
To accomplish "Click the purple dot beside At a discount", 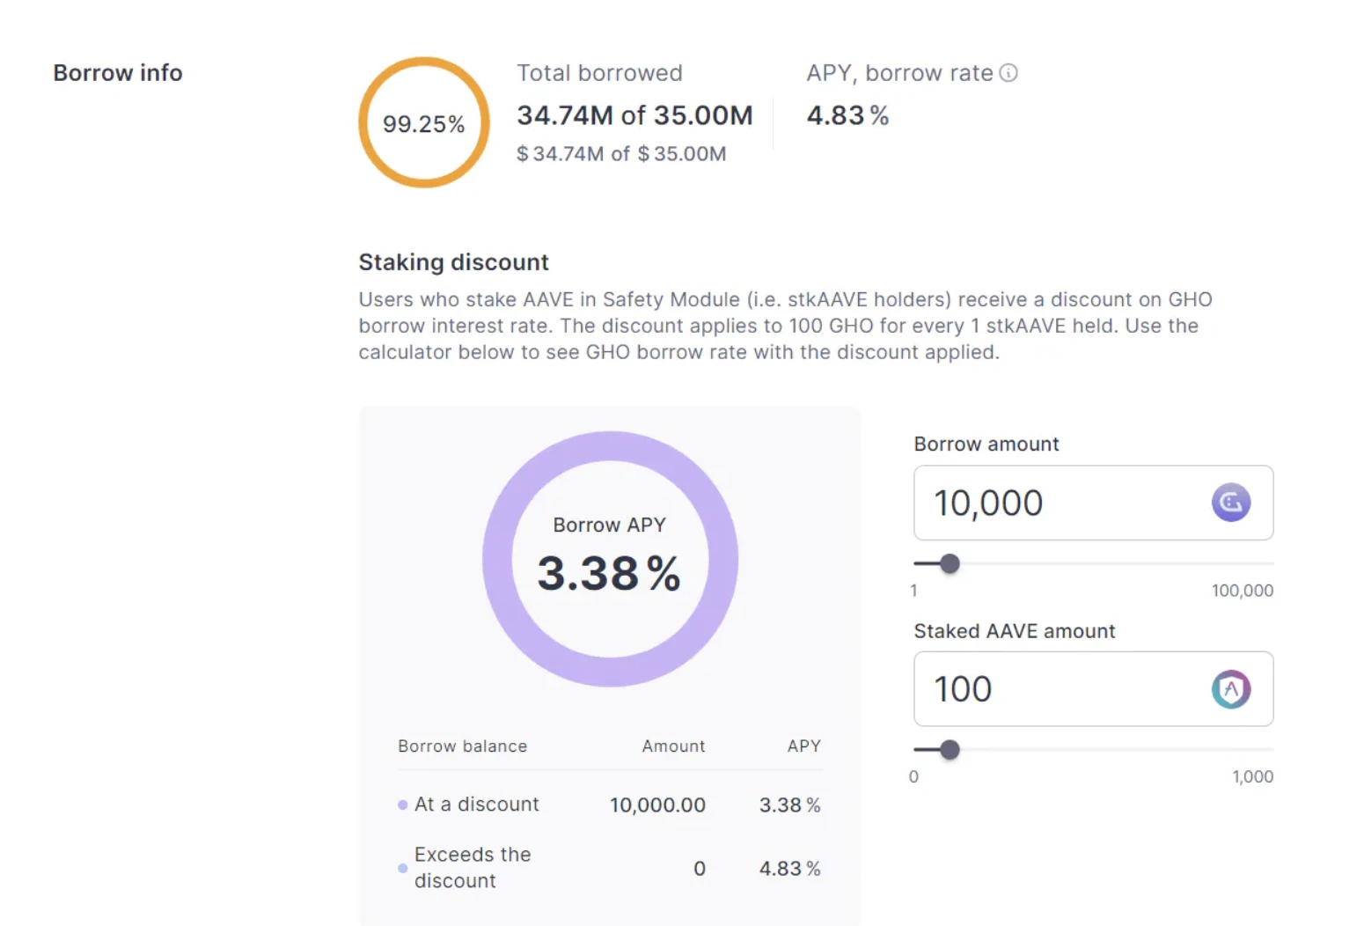I will point(403,805).
